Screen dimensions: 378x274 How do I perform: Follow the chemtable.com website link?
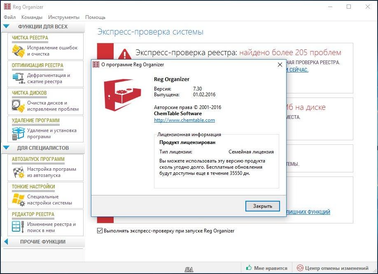[184, 120]
